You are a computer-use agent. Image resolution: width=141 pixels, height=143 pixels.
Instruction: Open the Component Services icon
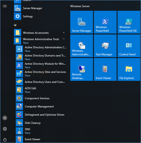click(19, 98)
